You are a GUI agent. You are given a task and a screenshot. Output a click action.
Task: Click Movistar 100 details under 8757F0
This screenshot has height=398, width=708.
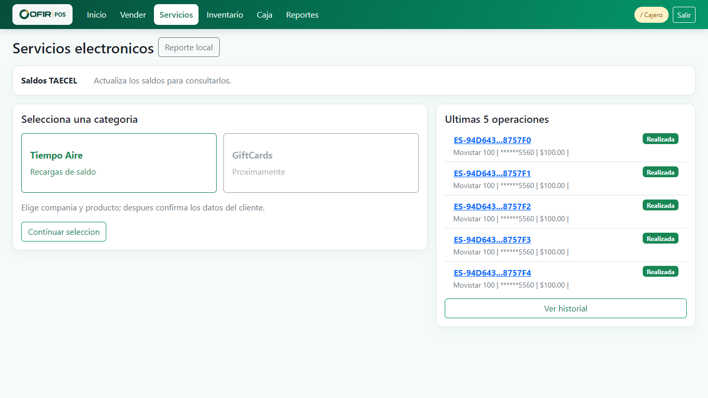click(511, 152)
